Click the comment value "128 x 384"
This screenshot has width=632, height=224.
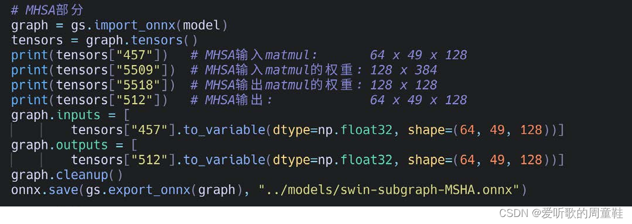pos(404,70)
